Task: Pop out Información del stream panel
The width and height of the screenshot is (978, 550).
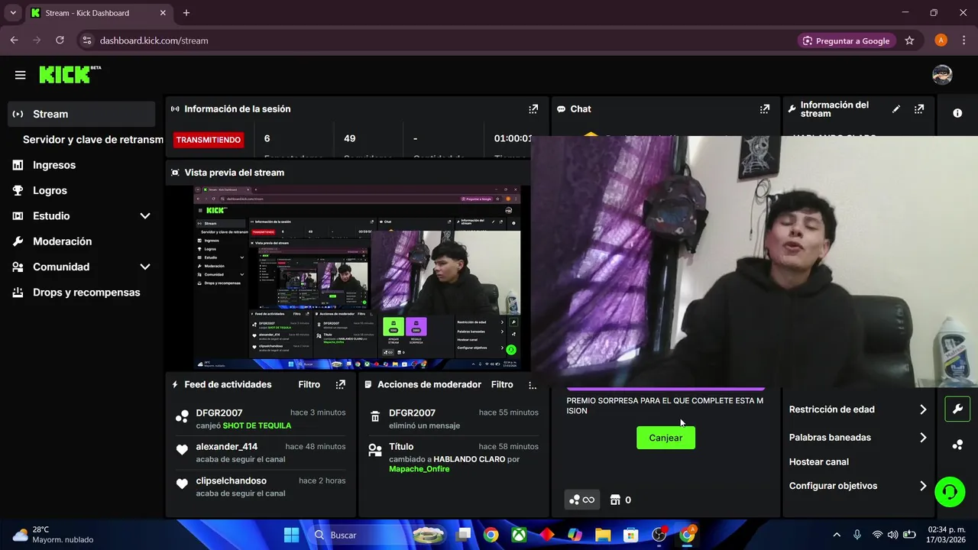Action: tap(919, 109)
